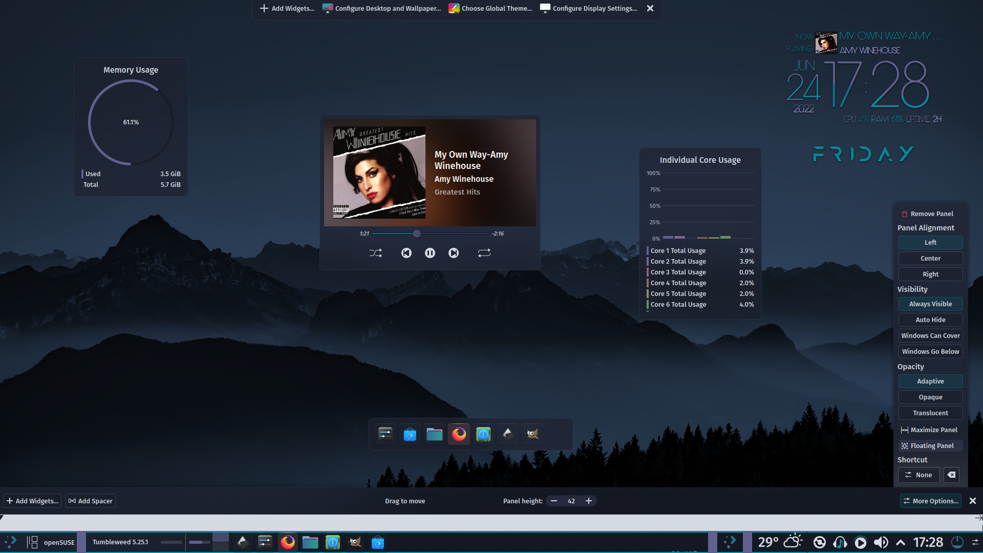Select Windows Go Below visibility
The height and width of the screenshot is (553, 983).
click(930, 352)
